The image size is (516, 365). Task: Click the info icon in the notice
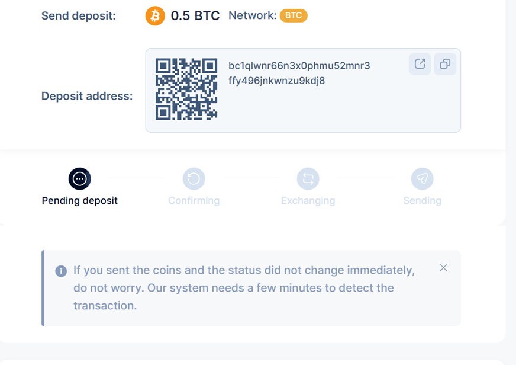click(61, 271)
